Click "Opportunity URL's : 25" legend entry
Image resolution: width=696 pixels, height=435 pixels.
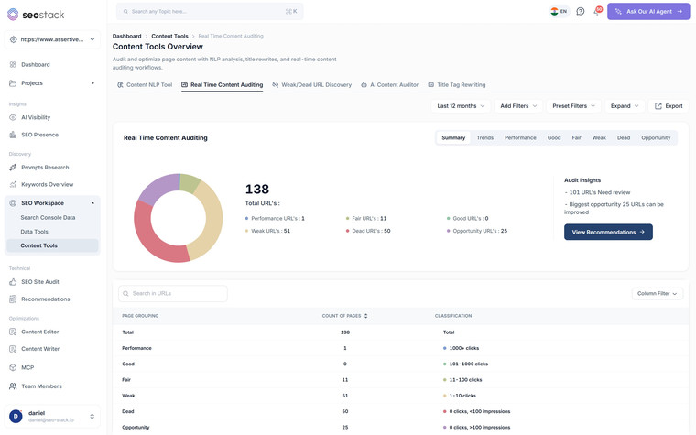tap(477, 232)
